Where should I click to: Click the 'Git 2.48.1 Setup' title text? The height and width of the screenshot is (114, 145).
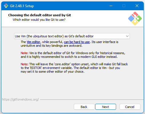(22, 6)
